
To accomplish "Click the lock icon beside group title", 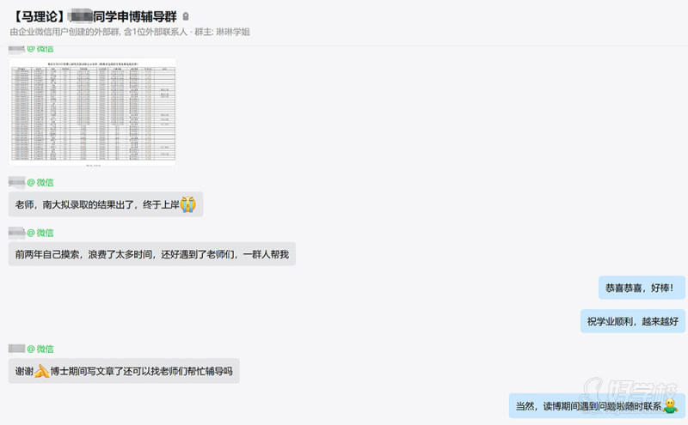I will coord(186,16).
